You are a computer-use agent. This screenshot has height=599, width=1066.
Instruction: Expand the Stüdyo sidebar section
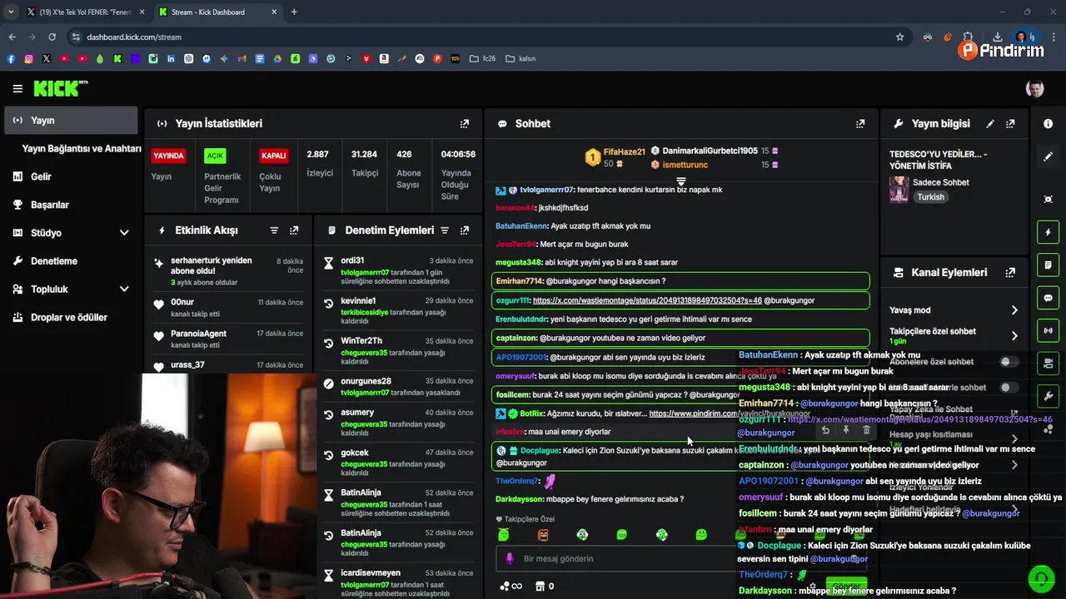pos(124,233)
